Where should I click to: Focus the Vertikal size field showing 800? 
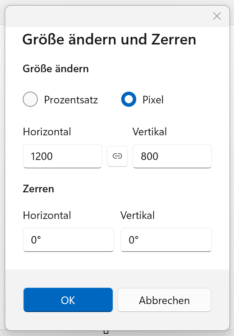[172, 156]
